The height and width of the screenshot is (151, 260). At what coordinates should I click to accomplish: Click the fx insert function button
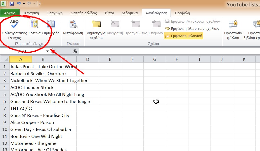tap(75, 51)
